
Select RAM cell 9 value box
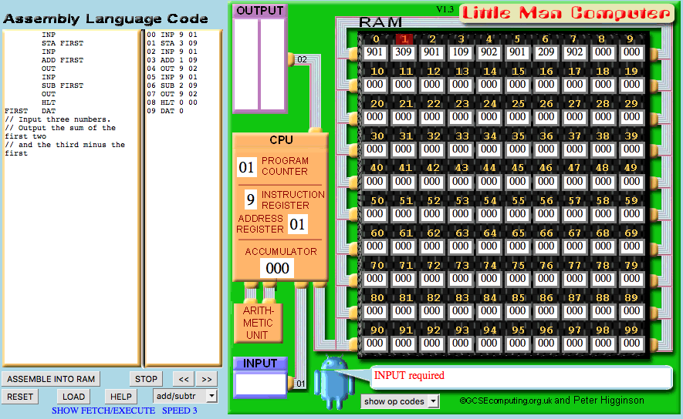point(631,52)
